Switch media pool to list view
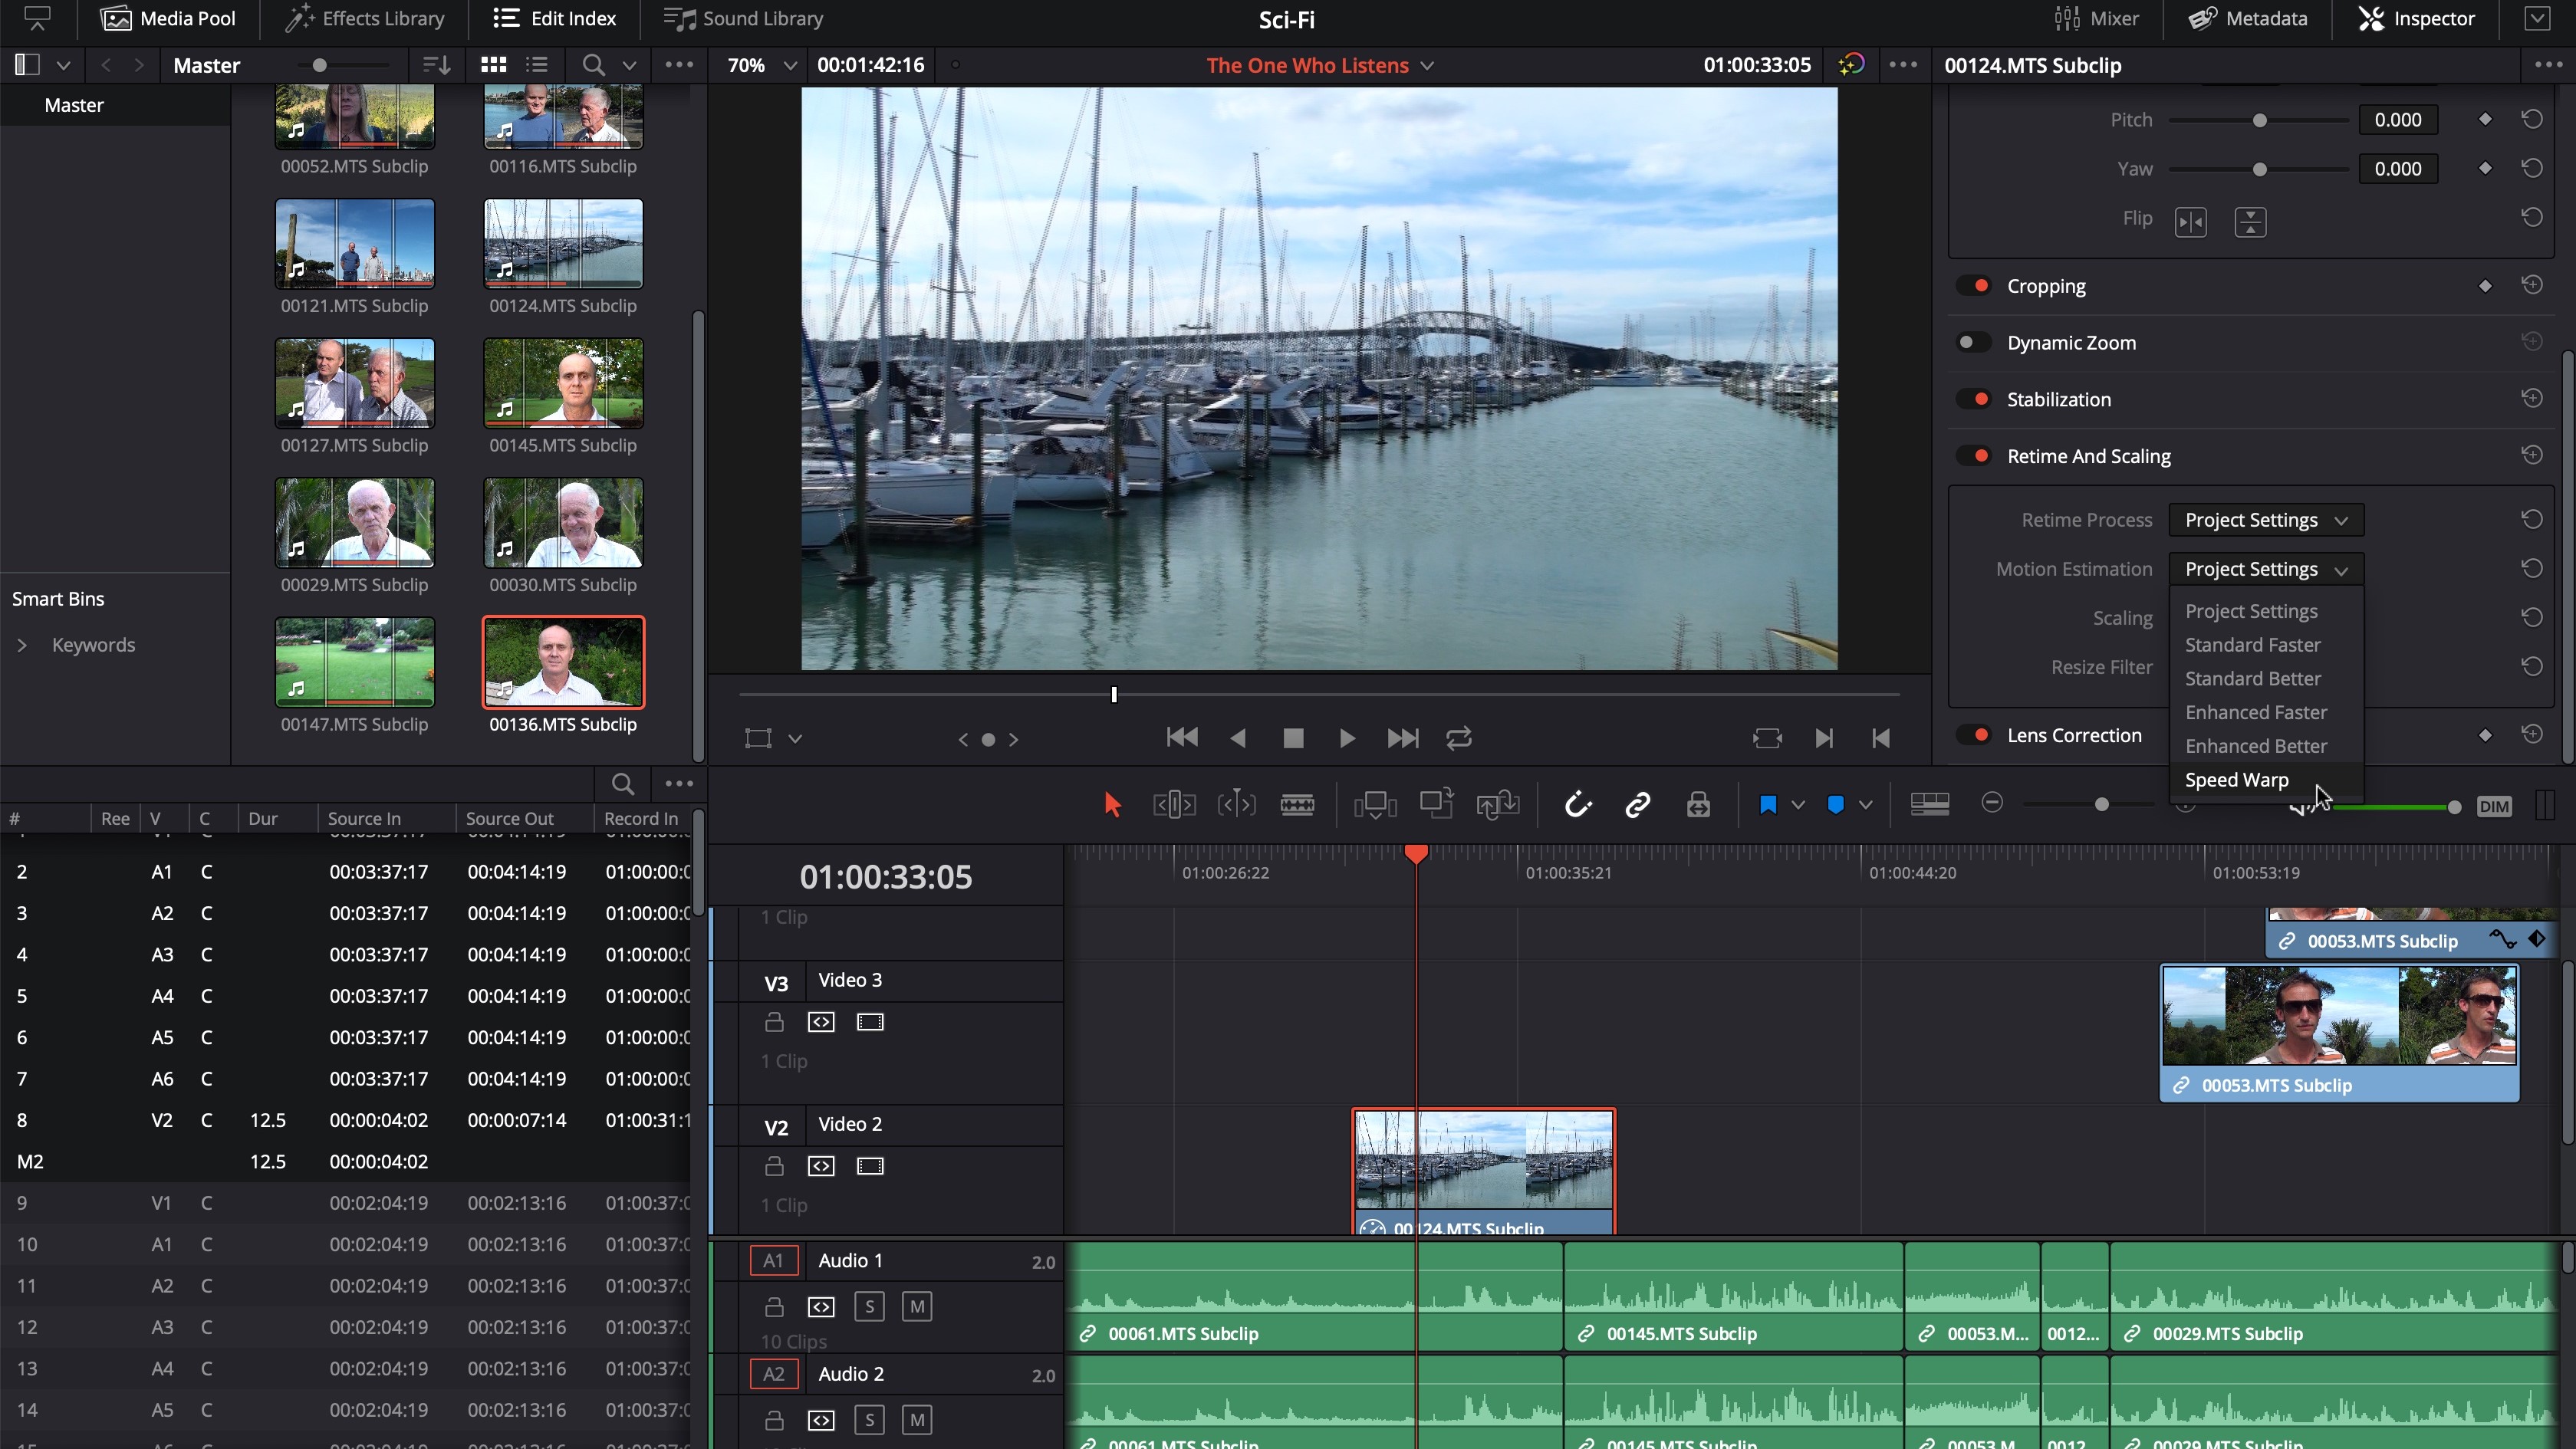This screenshot has height=1449, width=2576. [x=537, y=65]
